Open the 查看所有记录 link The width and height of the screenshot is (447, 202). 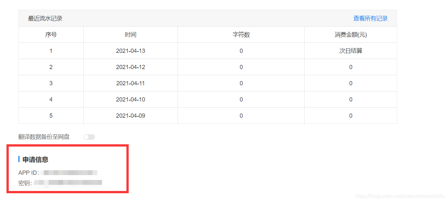[371, 18]
